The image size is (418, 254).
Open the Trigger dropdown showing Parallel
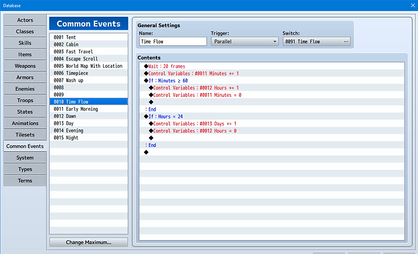(245, 42)
